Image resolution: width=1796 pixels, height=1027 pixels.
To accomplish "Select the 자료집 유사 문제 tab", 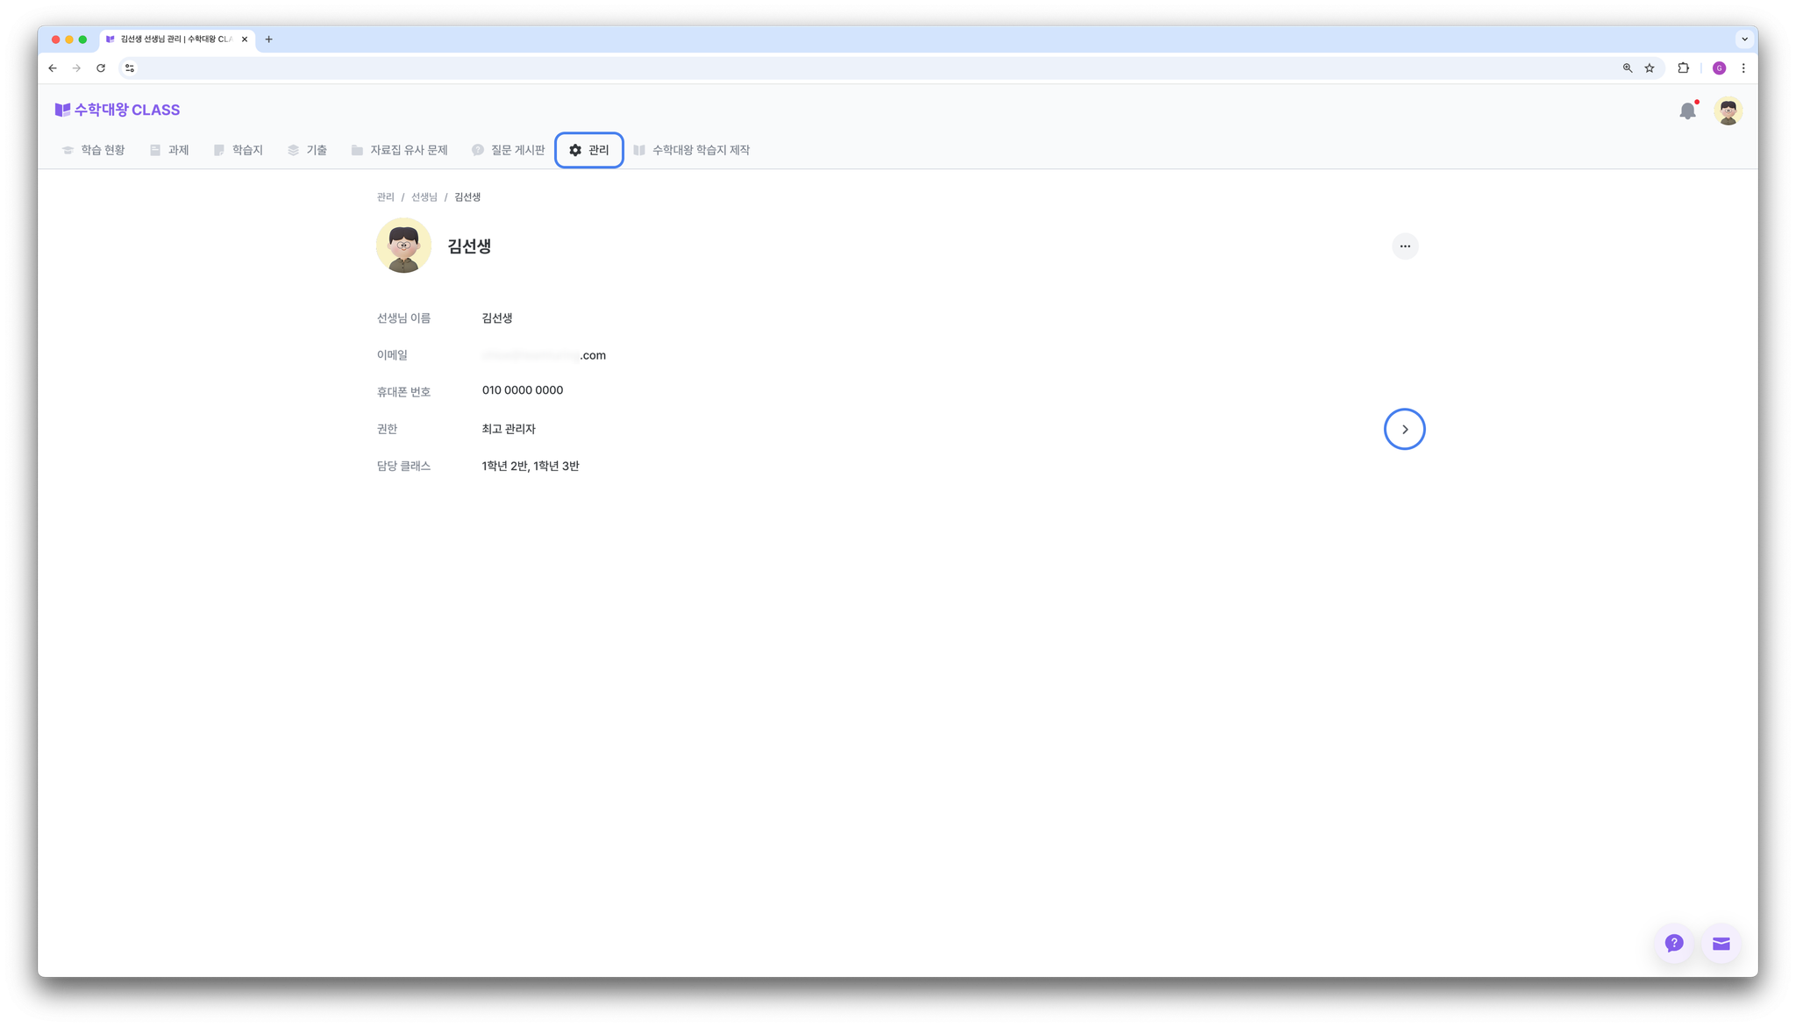I will pos(400,150).
